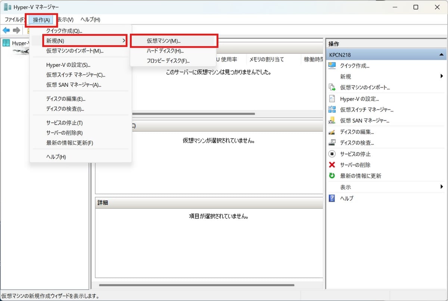Click the red X Remove Server icon

[x=332, y=165]
